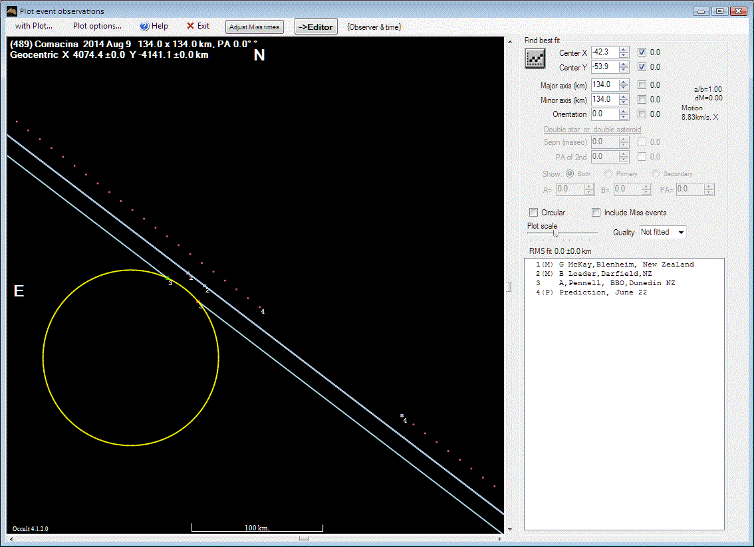This screenshot has height=547, width=754.
Task: Open the 'Plot options...' menu
Action: tap(97, 26)
